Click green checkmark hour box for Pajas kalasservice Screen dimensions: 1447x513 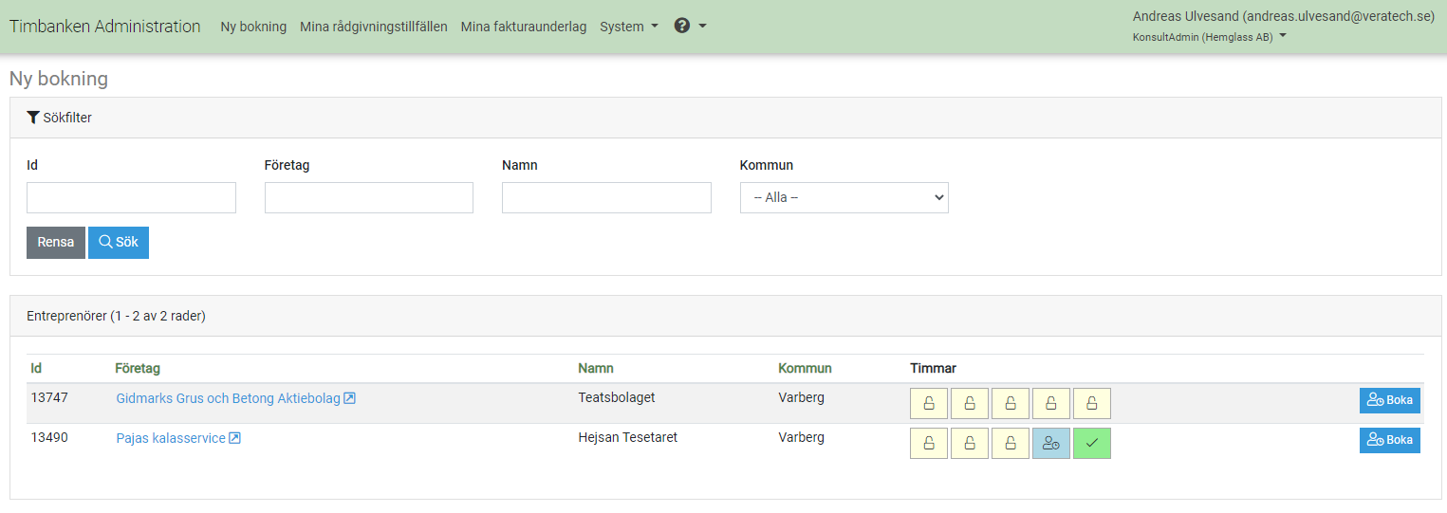1092,443
